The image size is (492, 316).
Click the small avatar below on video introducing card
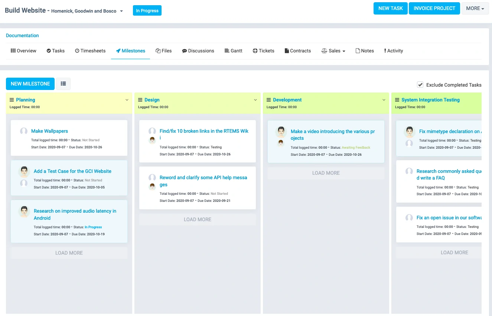pyautogui.click(x=281, y=143)
